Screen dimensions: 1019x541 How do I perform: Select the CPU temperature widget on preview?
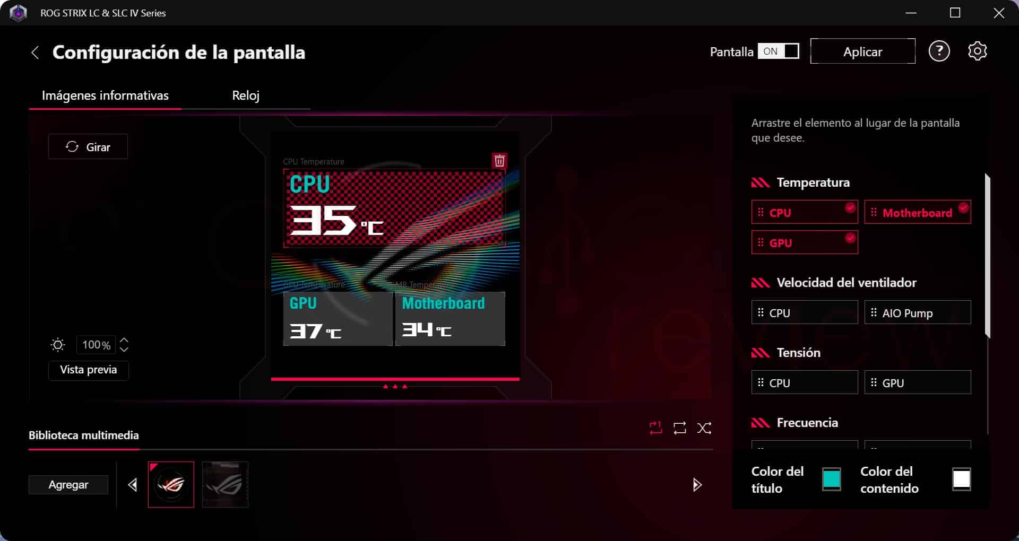pos(394,208)
